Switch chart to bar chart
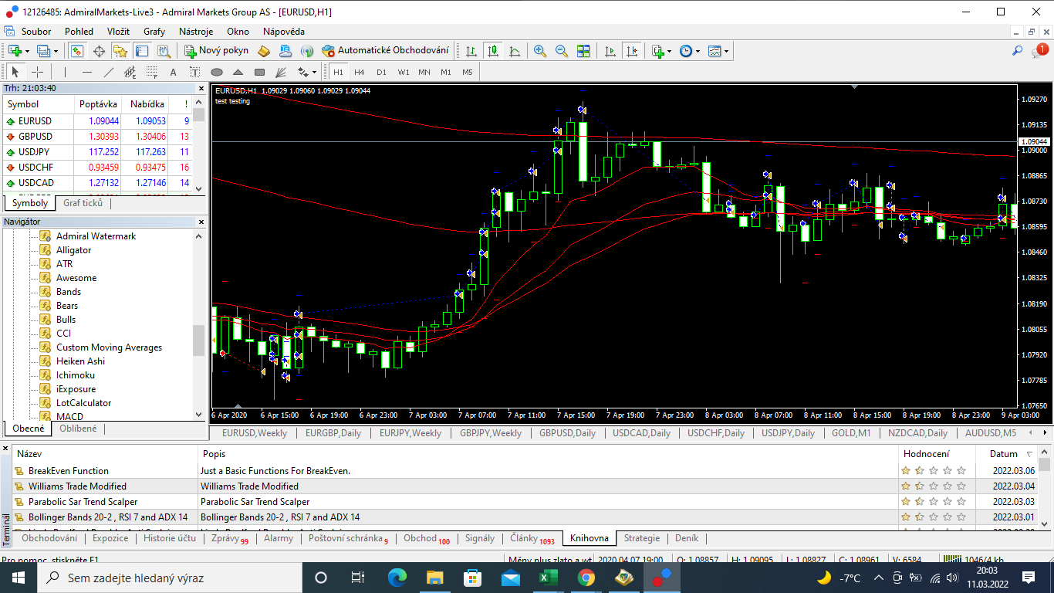The width and height of the screenshot is (1054, 593). [471, 51]
